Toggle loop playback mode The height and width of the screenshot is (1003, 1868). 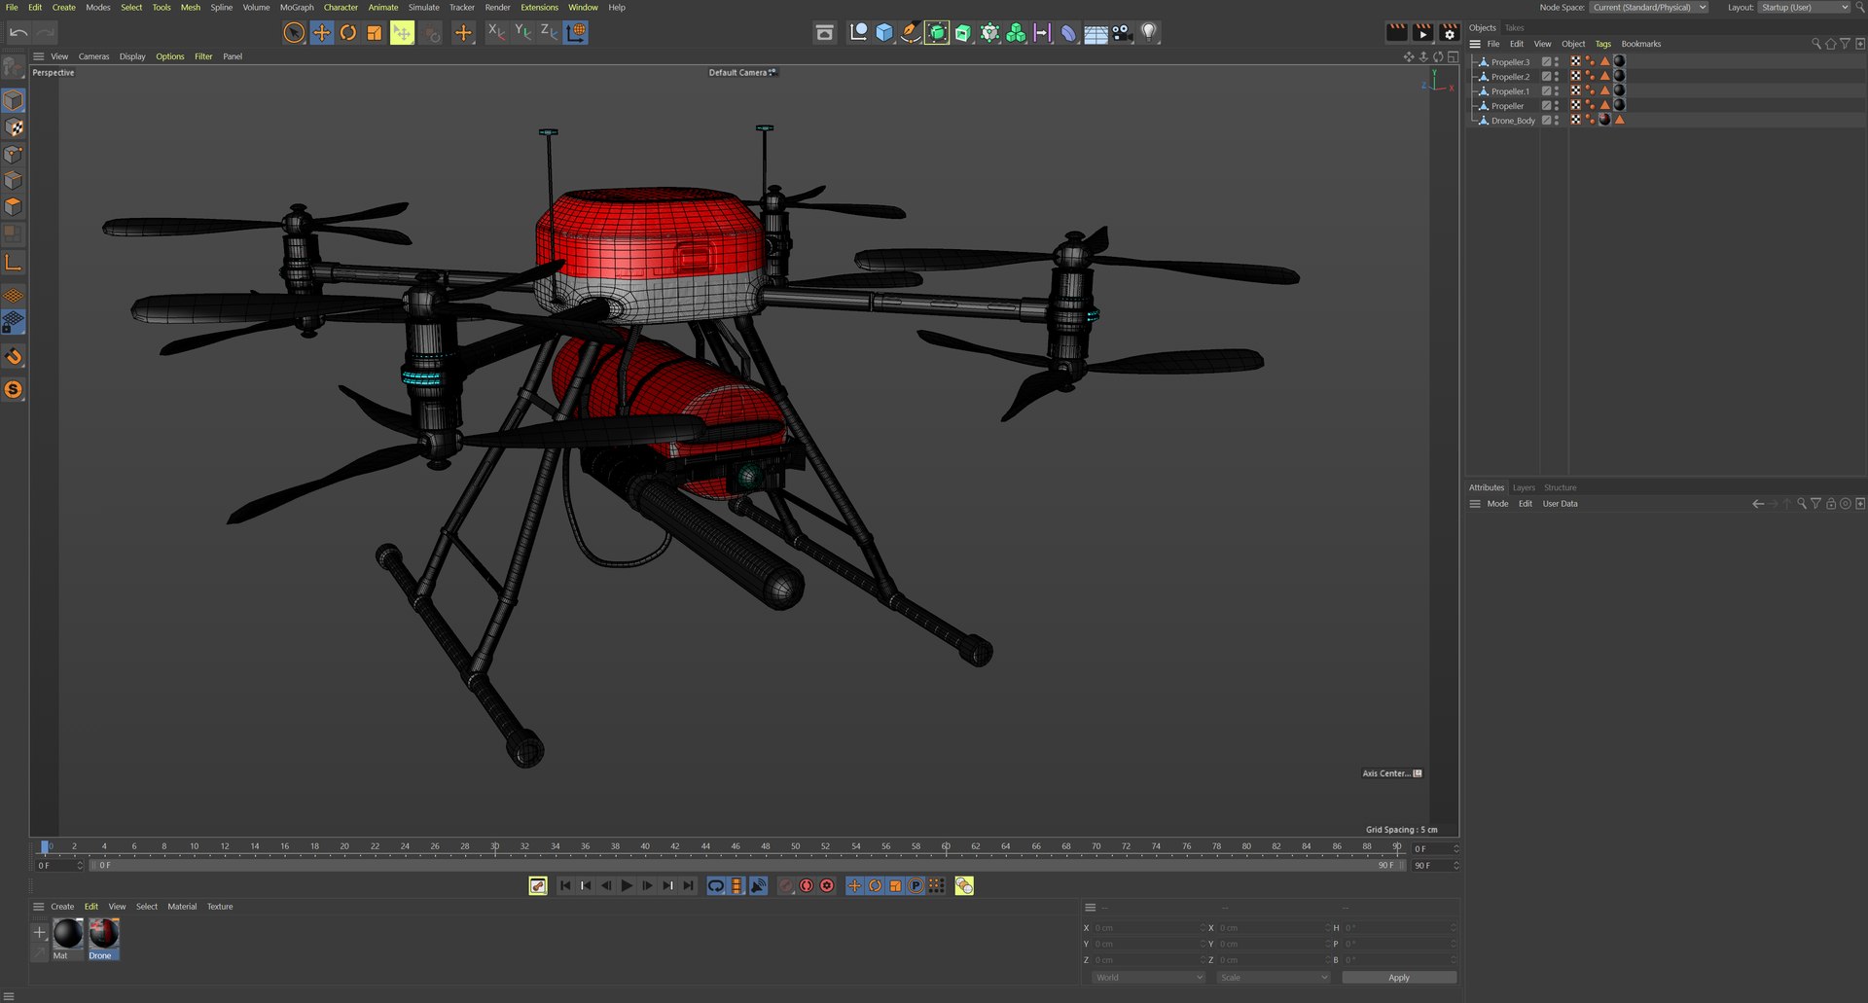tap(716, 885)
